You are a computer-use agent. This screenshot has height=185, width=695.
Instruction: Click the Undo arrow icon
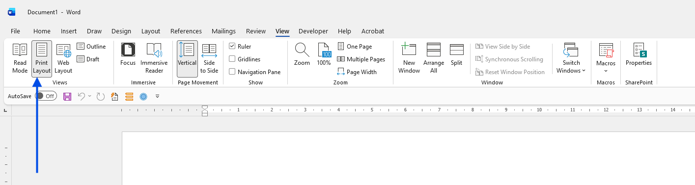[x=82, y=96]
